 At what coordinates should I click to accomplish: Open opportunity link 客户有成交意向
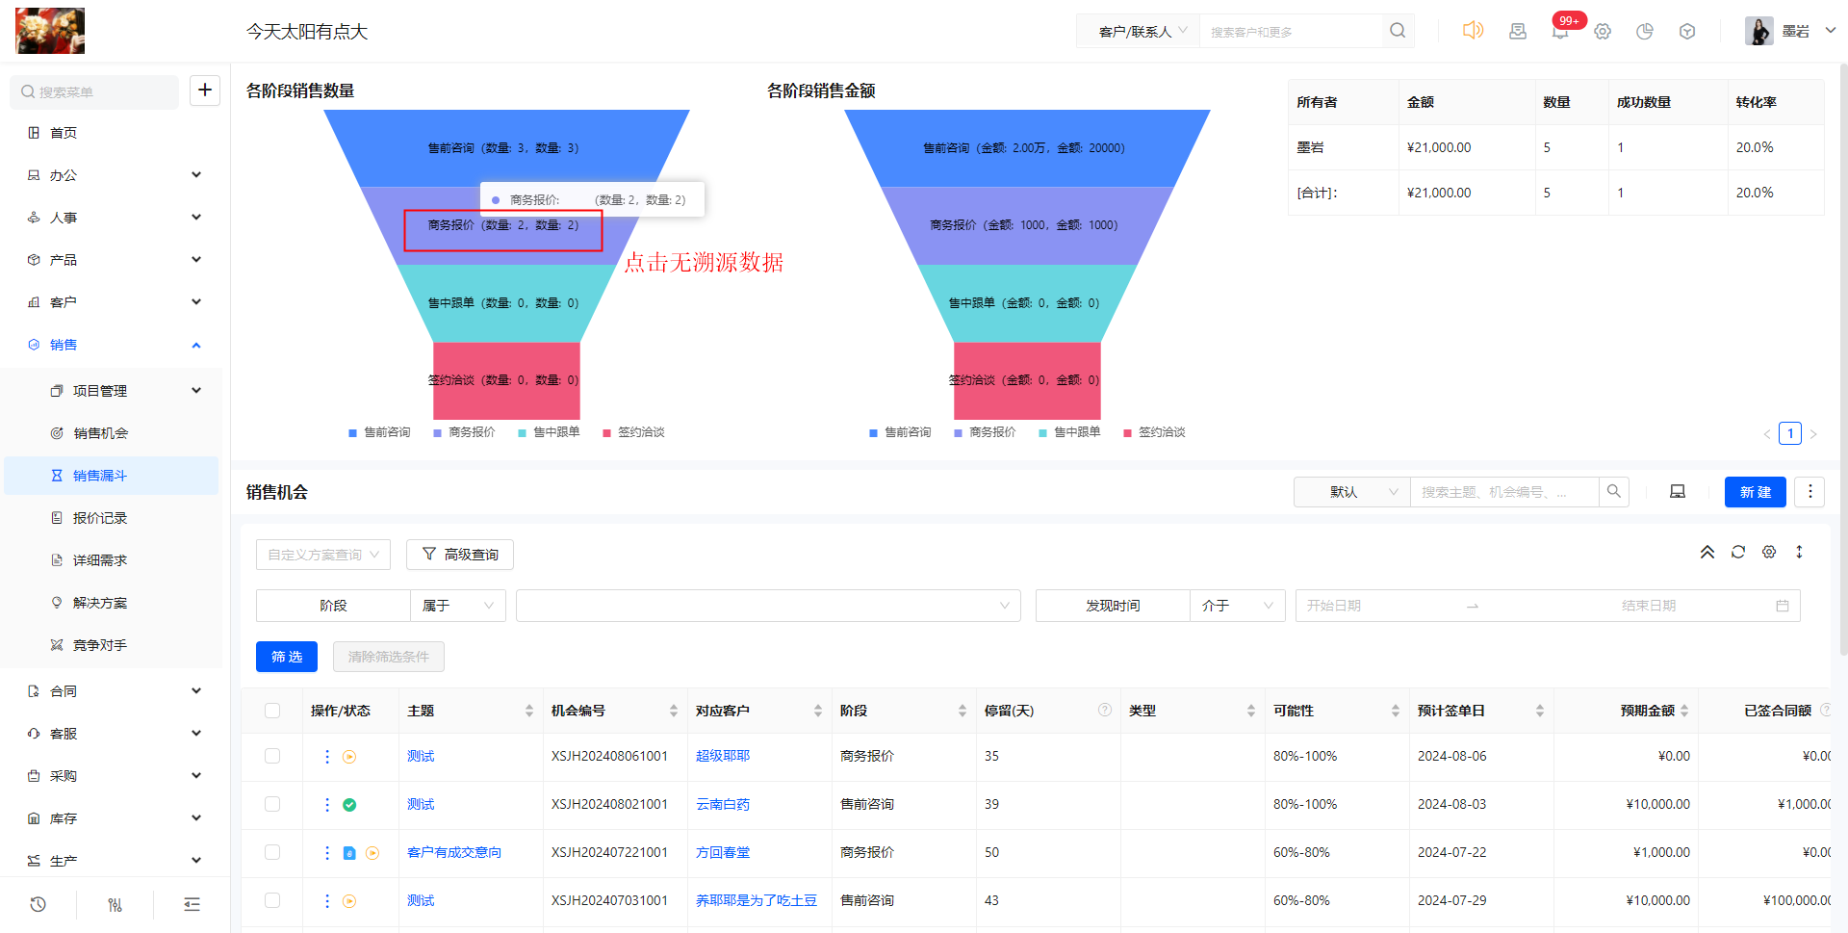tap(454, 852)
